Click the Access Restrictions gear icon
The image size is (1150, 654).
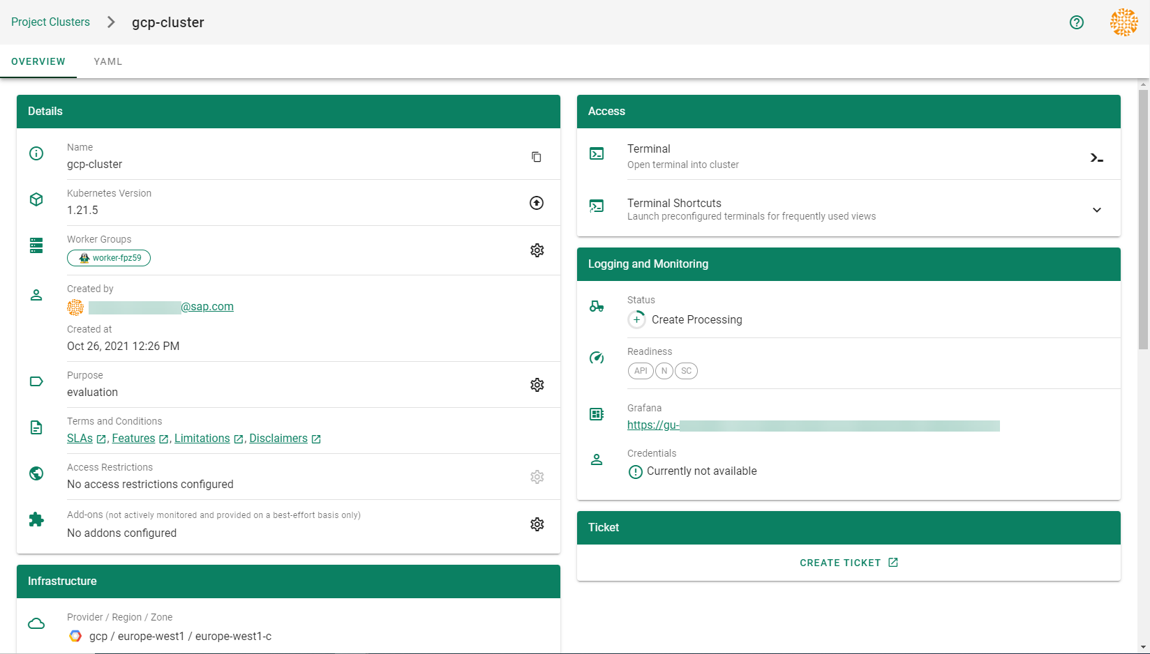[537, 477]
